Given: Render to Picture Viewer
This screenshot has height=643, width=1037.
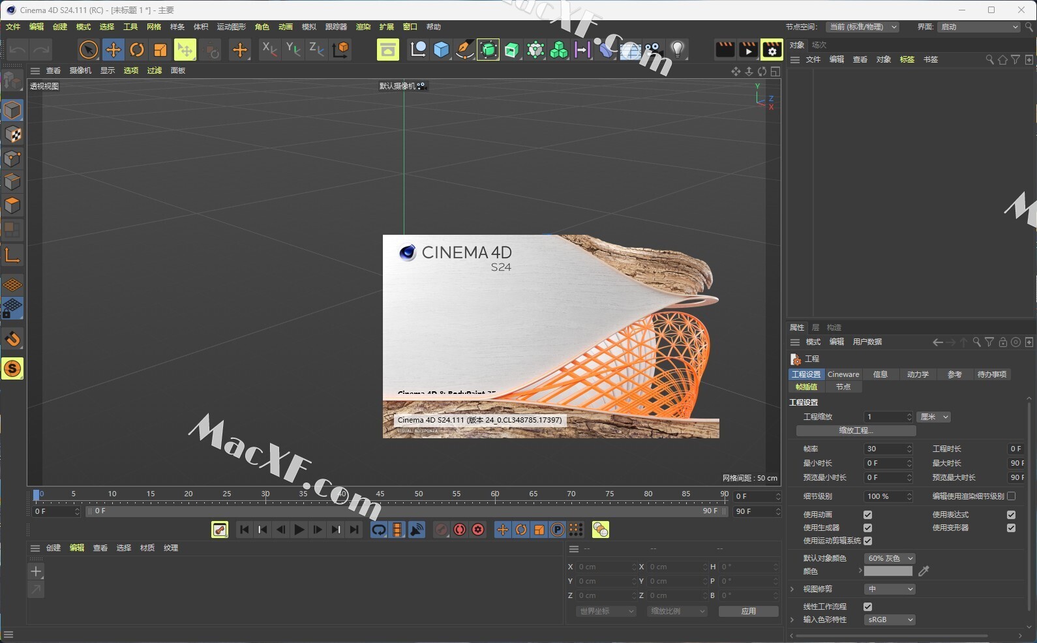Looking at the screenshot, I should coord(748,50).
